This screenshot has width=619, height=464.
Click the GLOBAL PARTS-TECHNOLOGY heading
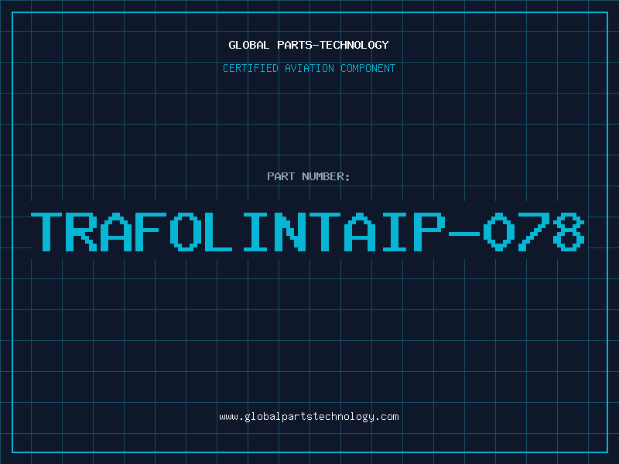click(309, 45)
